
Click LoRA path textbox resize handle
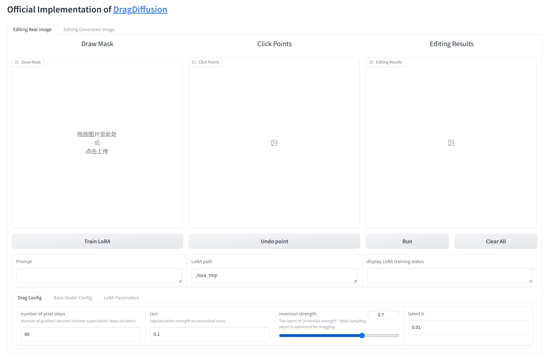(355, 281)
